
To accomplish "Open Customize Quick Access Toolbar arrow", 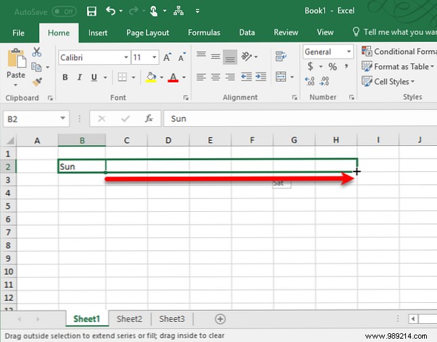I will click(x=197, y=11).
